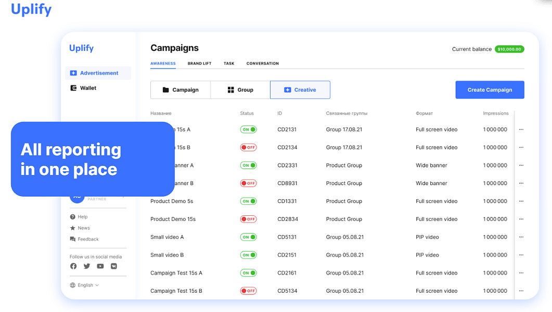Click the Create Campaign button
Screen dimensions: 552x312
coord(490,89)
